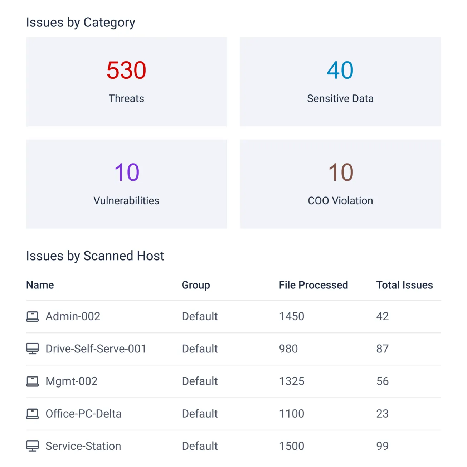Click the desktop icon beside Drive-Self-Serve-001

point(32,349)
